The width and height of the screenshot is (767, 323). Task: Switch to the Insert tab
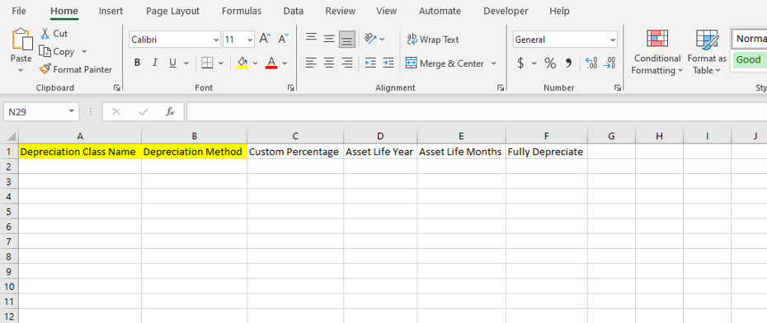111,11
